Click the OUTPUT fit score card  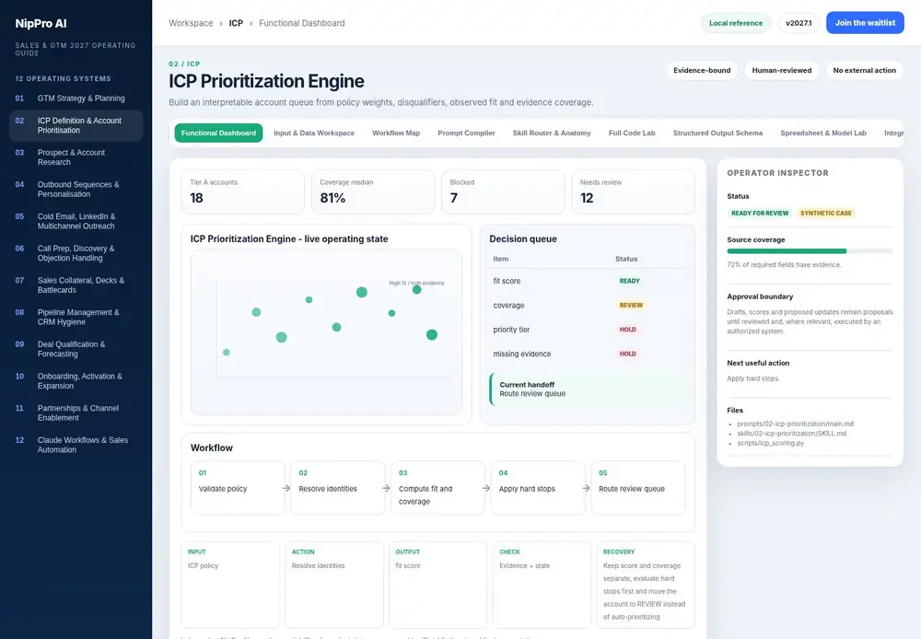point(437,585)
